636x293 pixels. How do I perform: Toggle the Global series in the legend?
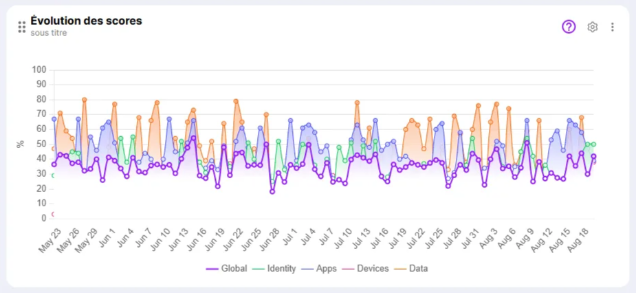click(x=234, y=268)
